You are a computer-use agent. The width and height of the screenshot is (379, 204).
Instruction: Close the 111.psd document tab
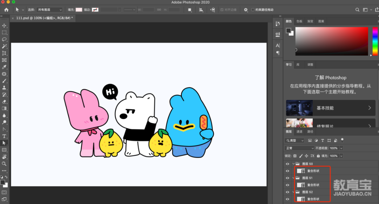13,18
